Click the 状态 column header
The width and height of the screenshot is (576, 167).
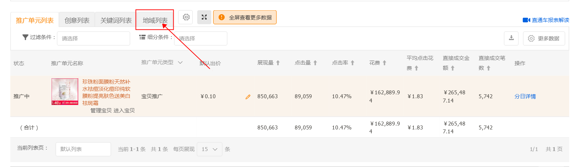[x=19, y=63]
